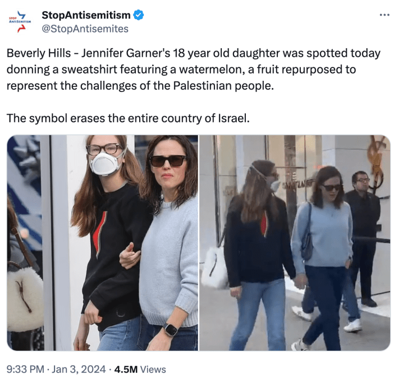The height and width of the screenshot is (385, 398).
Task: Open the right street photo in the tweet
Action: tap(295, 242)
